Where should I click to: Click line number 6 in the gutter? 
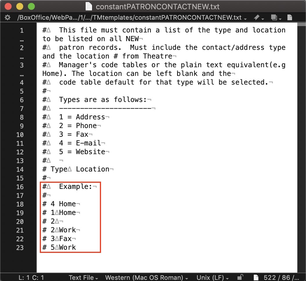[22, 100]
